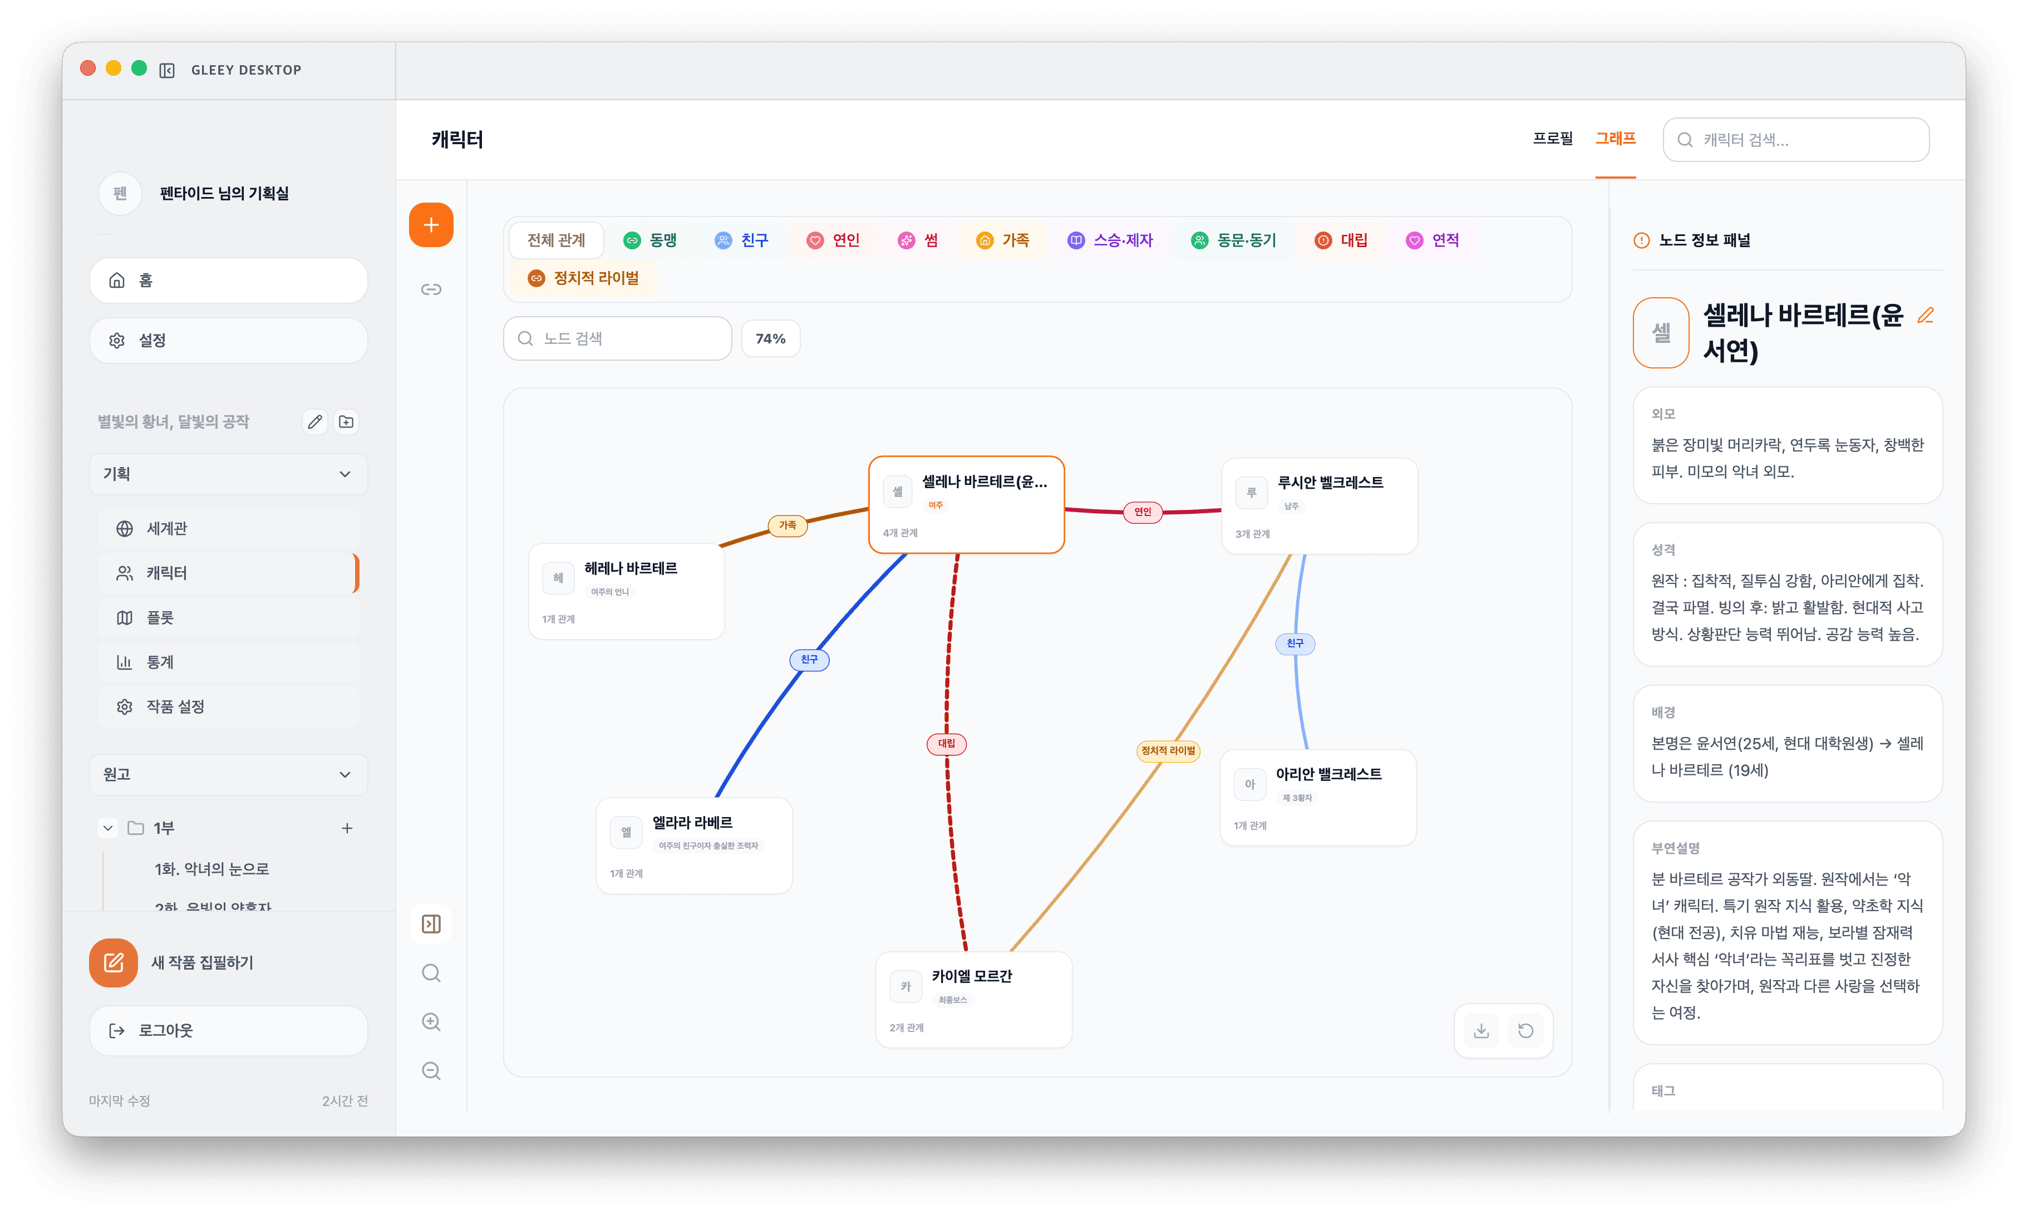Screen dimensions: 2028x1219
Task: Switch to the 그래프 tab
Action: (1615, 139)
